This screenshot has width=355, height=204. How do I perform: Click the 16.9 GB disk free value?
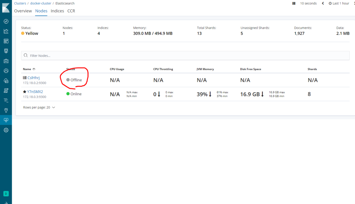click(x=250, y=94)
